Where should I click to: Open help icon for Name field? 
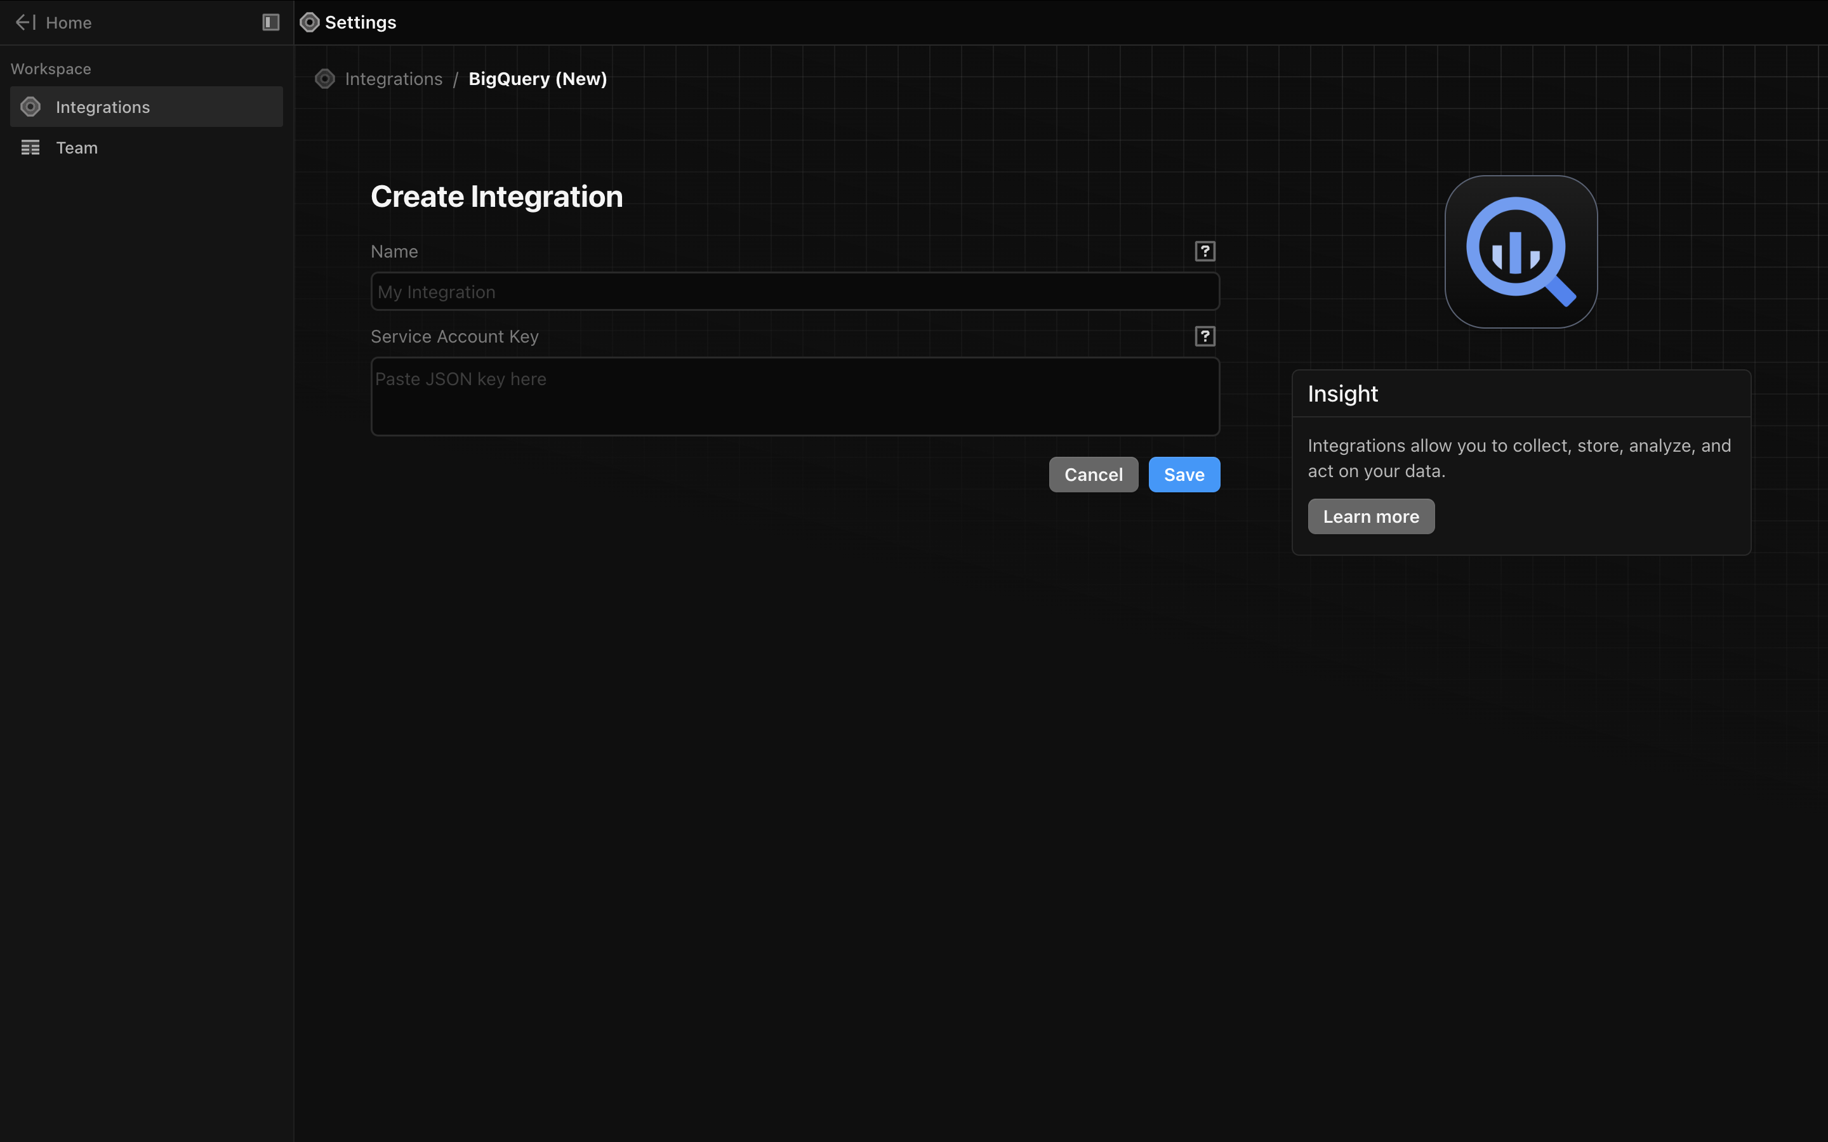1205,251
